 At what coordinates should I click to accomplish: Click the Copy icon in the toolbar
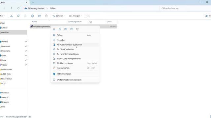pyautogui.click(x=18, y=16)
